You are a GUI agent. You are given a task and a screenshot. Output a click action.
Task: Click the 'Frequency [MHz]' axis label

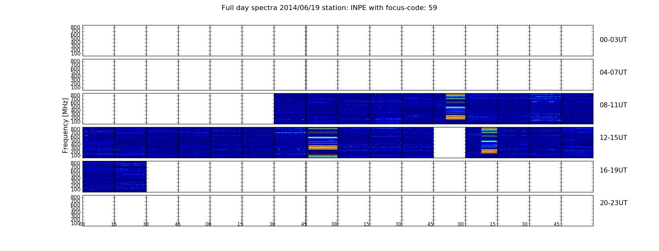pos(65,125)
